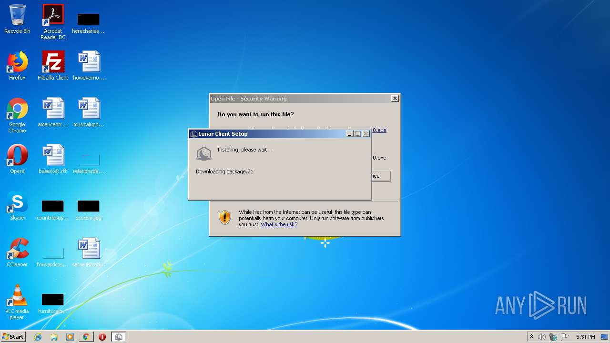Click the What's the risk? link
The image size is (610, 343).
[279, 224]
